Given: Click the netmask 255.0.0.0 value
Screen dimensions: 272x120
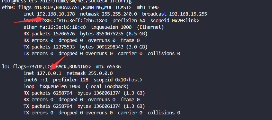Looking at the screenshot, I should [100, 73].
